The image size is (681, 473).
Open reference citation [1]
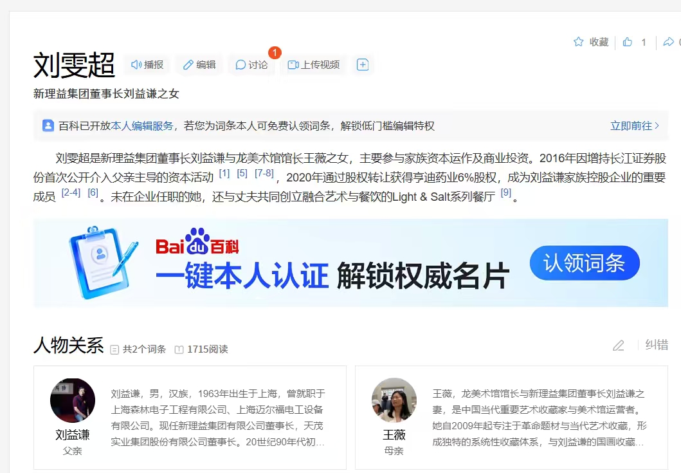224,174
